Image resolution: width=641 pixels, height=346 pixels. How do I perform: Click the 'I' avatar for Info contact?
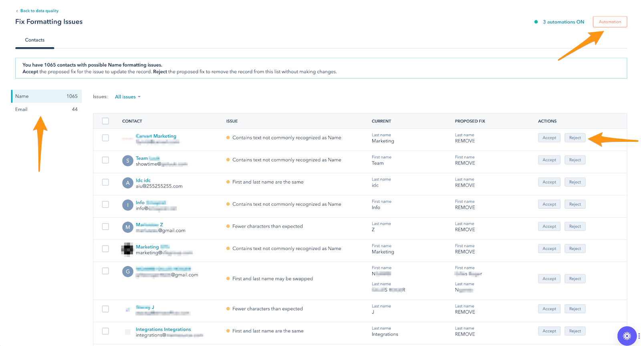[127, 205]
